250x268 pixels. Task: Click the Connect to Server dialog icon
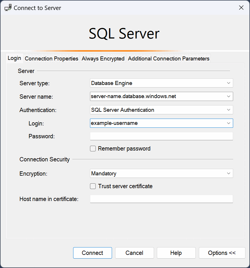8,7
